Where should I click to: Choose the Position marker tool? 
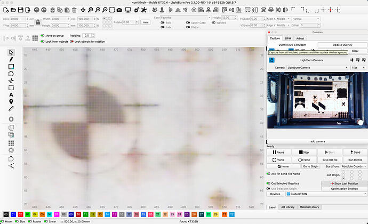[x=11, y=101]
